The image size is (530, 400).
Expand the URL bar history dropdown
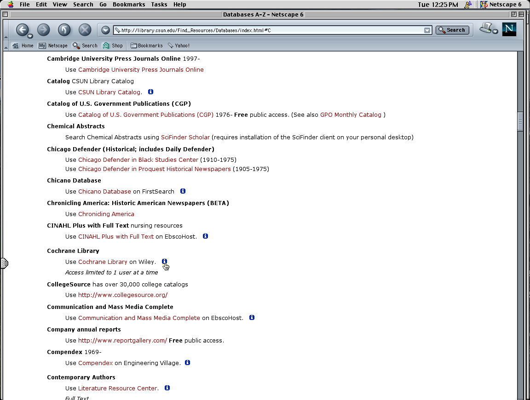[x=427, y=30]
